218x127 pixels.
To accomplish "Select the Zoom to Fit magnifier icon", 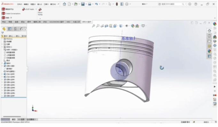I will pyautogui.click(x=93, y=26).
